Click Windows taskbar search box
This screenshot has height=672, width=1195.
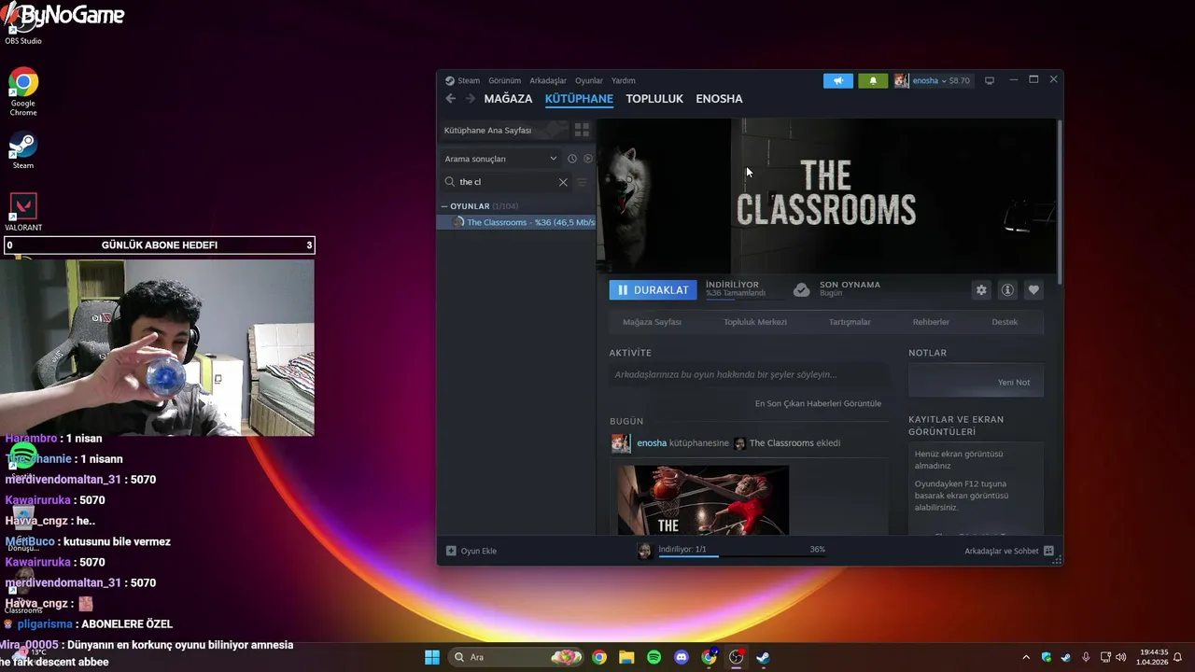point(514,657)
